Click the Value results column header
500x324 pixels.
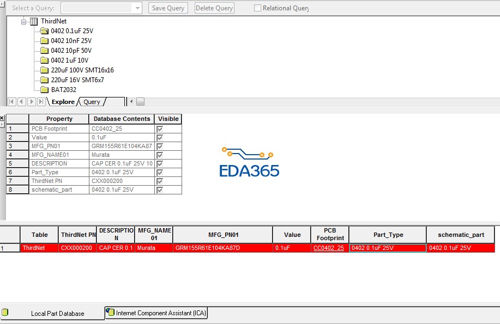pyautogui.click(x=292, y=235)
